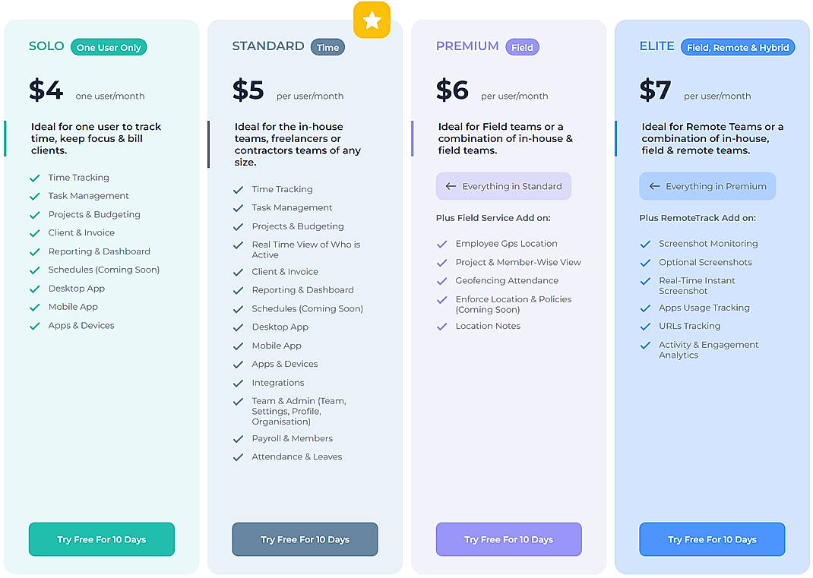The height and width of the screenshot is (578, 813).
Task: Click the checkmark next to Screenshot Monitoring
Action: 647,243
